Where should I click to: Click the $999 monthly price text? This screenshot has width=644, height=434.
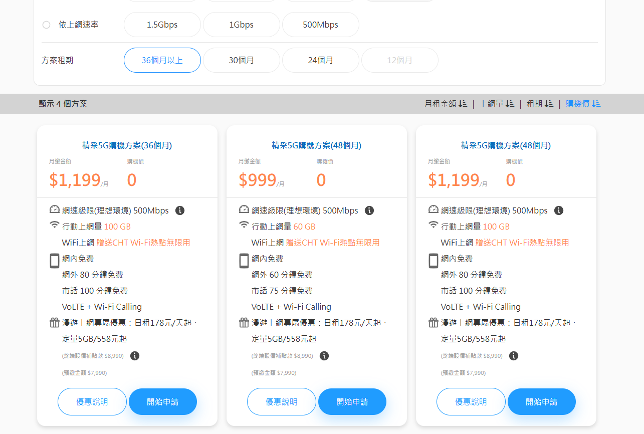pyautogui.click(x=258, y=180)
